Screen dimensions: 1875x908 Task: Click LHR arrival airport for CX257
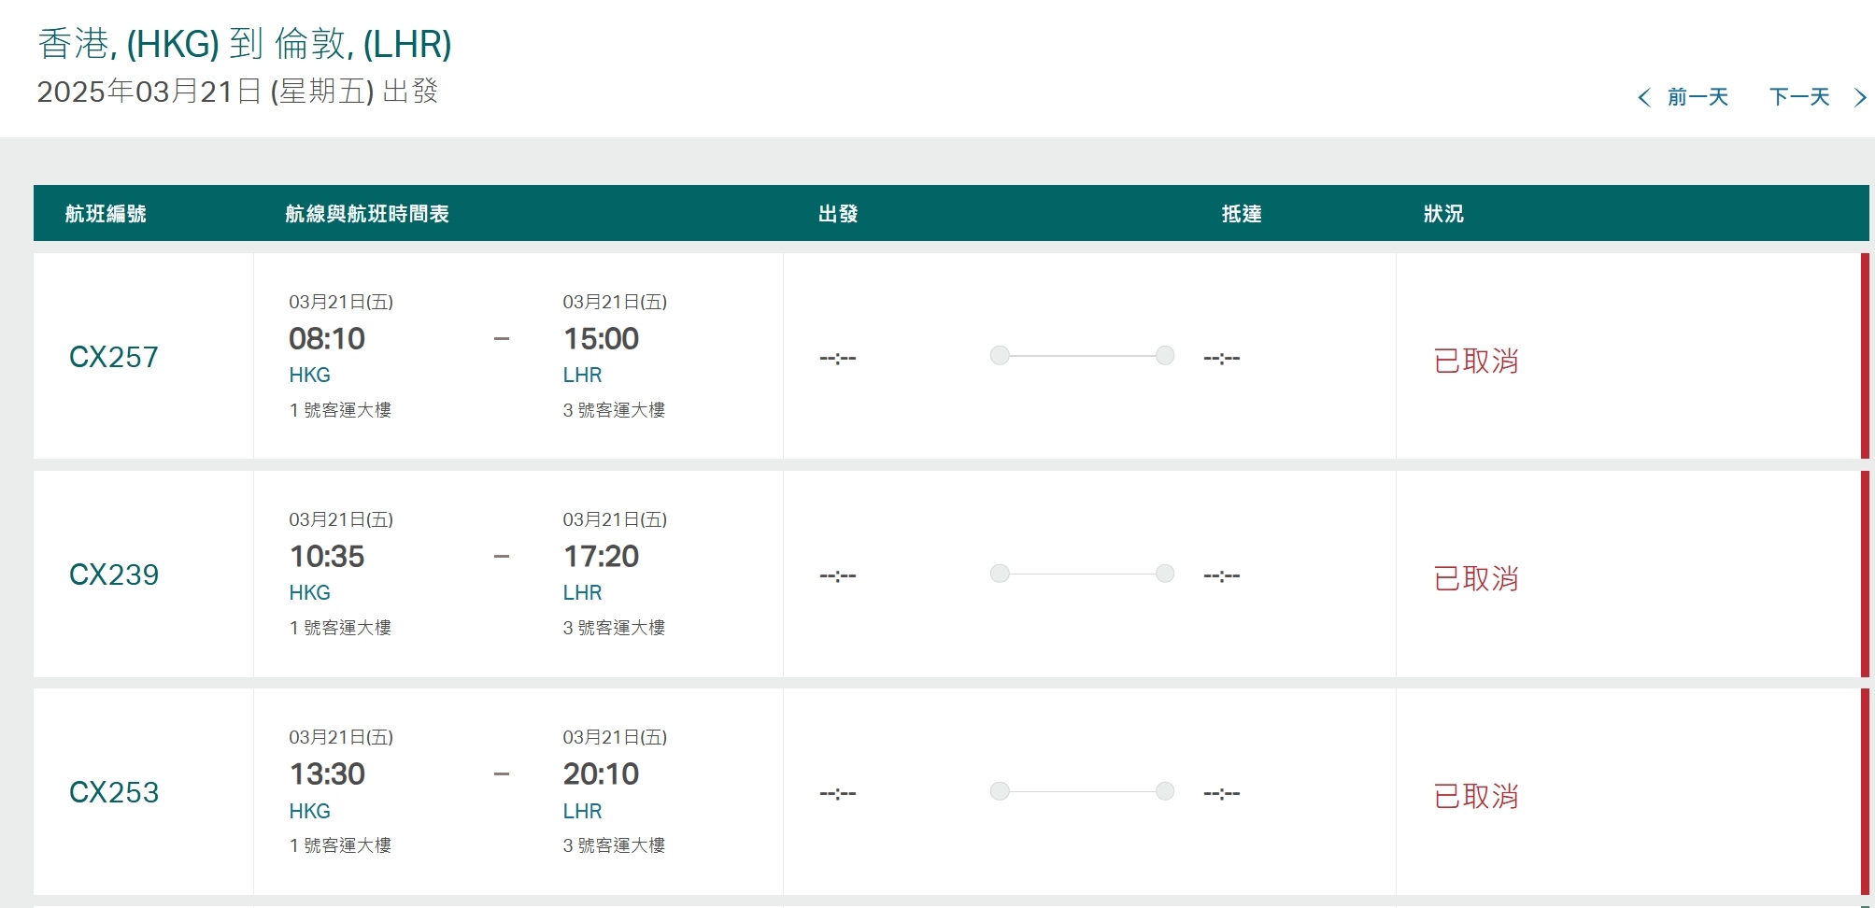pos(582,376)
